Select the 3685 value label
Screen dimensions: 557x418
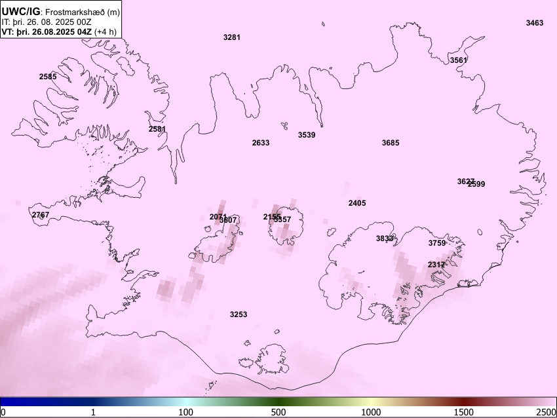click(391, 143)
